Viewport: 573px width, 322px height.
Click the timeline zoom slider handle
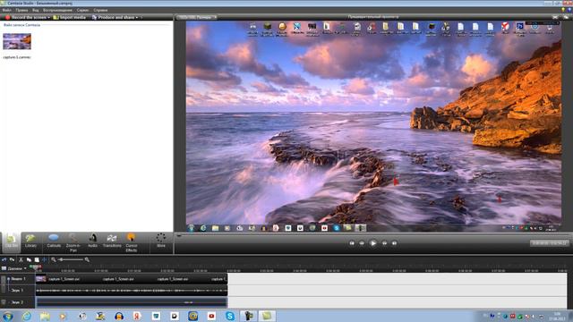tap(61, 259)
